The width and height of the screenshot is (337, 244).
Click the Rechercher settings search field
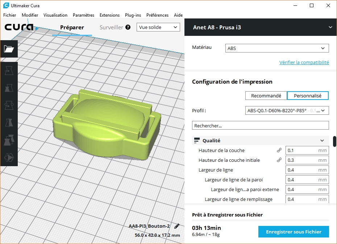click(x=260, y=126)
